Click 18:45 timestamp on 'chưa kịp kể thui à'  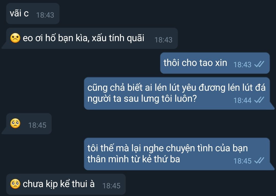point(111,186)
